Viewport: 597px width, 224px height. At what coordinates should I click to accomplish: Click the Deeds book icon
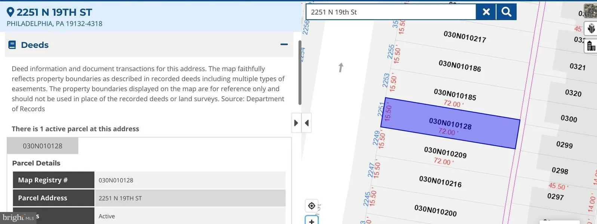(12, 45)
